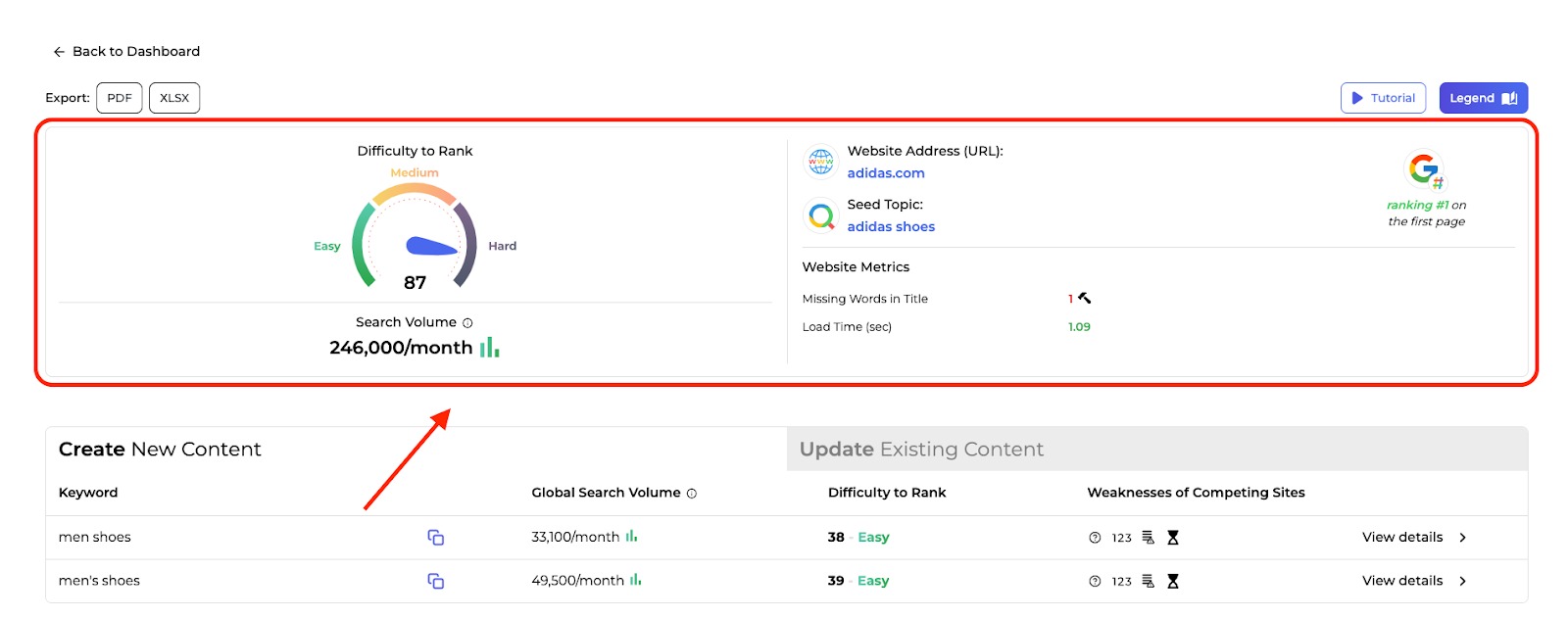
Task: Copy the 'men's shoes' keyword
Action: (436, 581)
